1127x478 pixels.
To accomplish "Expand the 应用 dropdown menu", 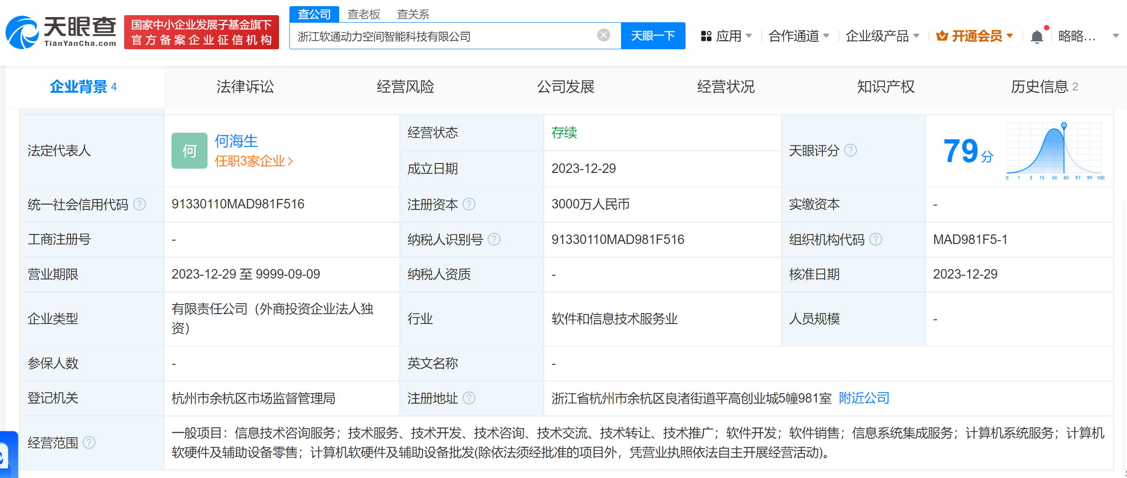I will pyautogui.click(x=726, y=36).
